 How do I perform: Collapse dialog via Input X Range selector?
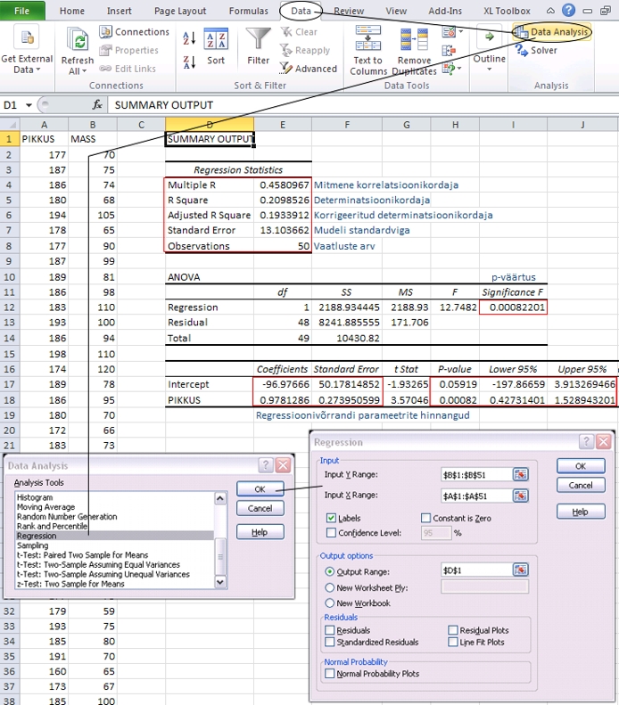[521, 496]
